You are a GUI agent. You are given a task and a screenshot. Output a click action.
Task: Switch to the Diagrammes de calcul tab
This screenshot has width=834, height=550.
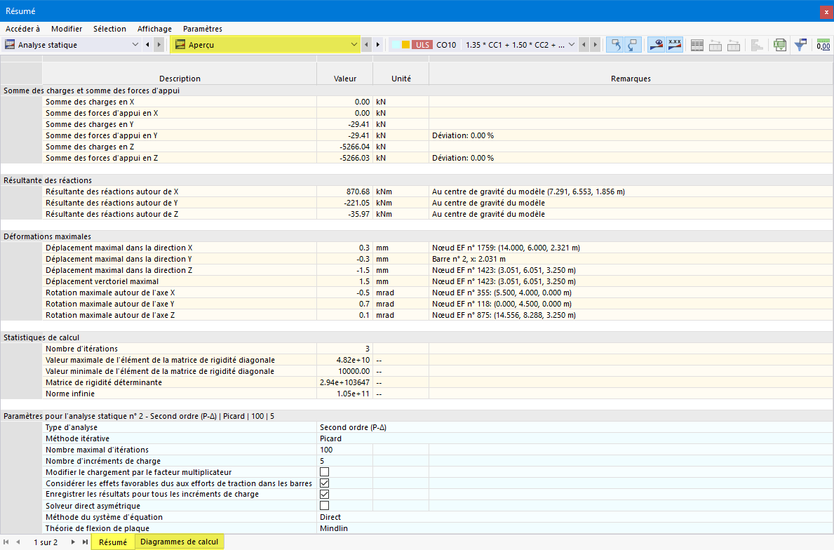click(180, 542)
